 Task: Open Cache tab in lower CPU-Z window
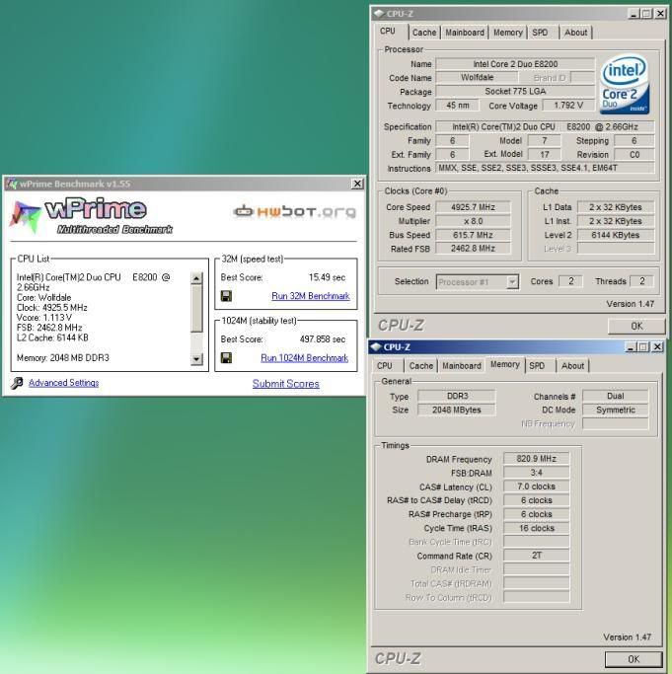(421, 366)
